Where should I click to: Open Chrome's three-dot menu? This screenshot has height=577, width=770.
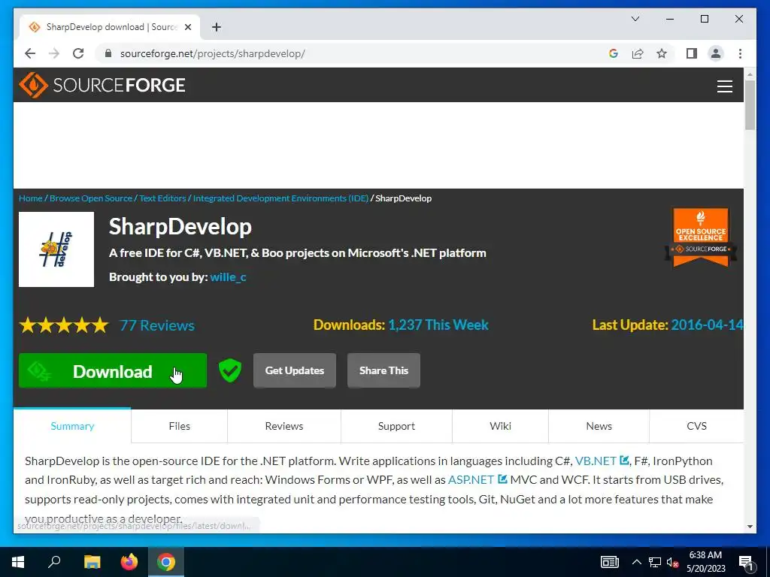pos(740,53)
